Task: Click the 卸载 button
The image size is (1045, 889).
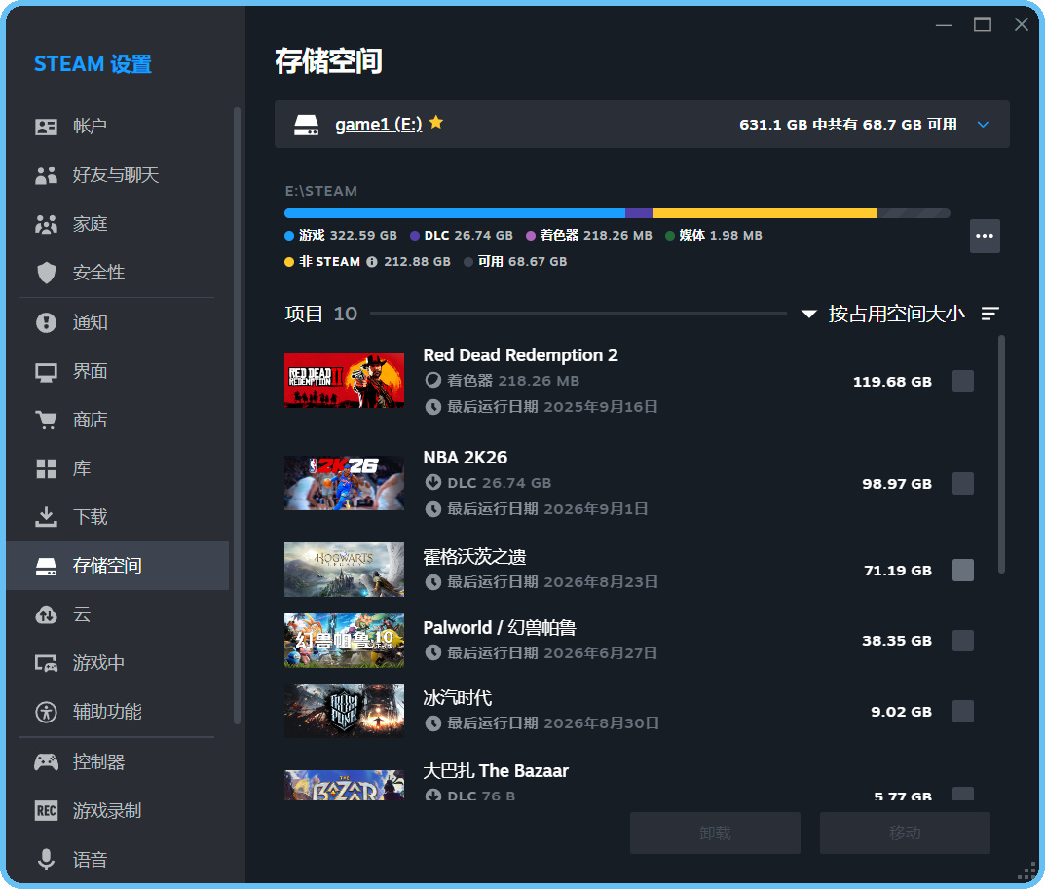Action: point(715,833)
